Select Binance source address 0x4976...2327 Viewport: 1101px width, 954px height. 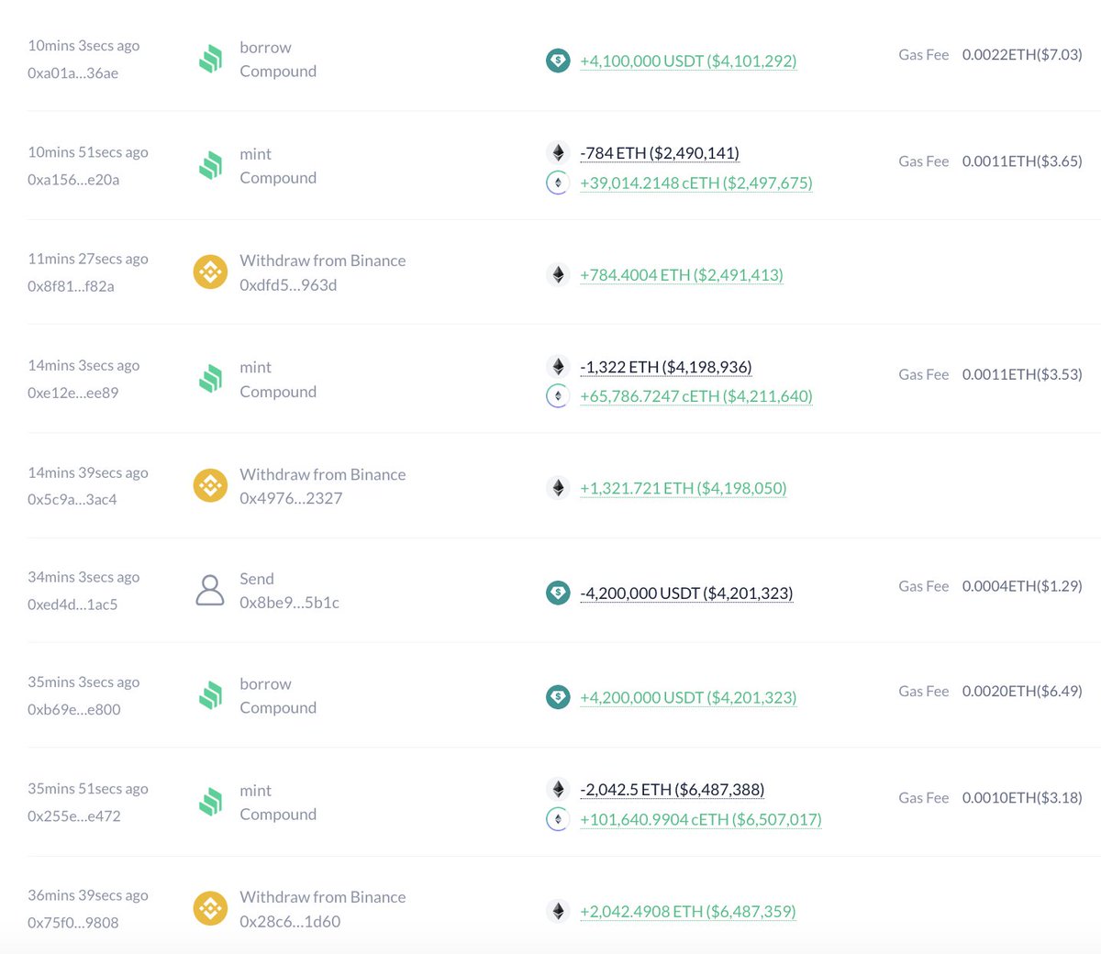291,498
